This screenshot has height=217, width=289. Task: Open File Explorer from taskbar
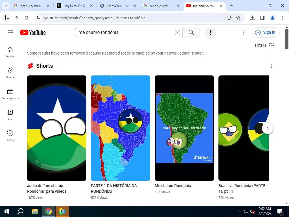[x=34, y=211]
